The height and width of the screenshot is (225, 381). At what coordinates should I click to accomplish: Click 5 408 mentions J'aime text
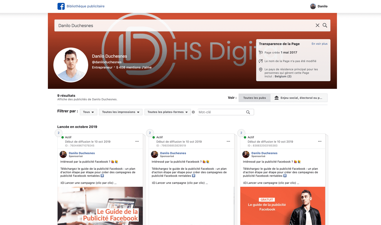point(134,67)
